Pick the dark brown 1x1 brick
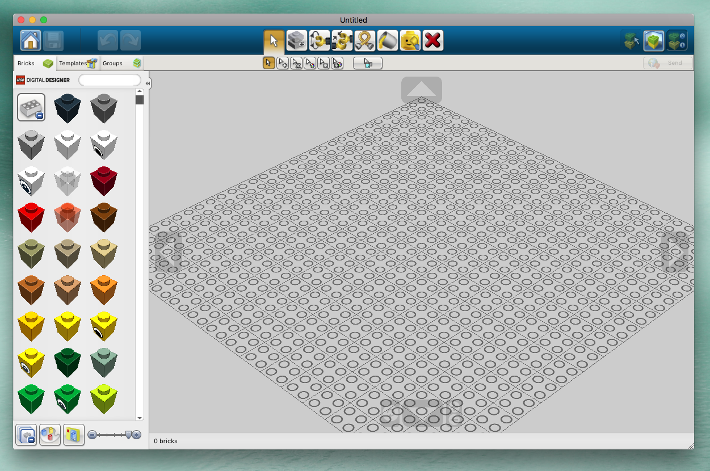 click(104, 217)
